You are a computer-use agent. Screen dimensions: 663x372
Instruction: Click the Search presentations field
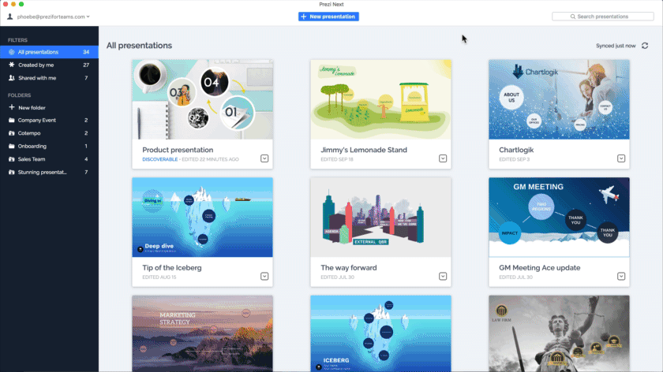(602, 17)
